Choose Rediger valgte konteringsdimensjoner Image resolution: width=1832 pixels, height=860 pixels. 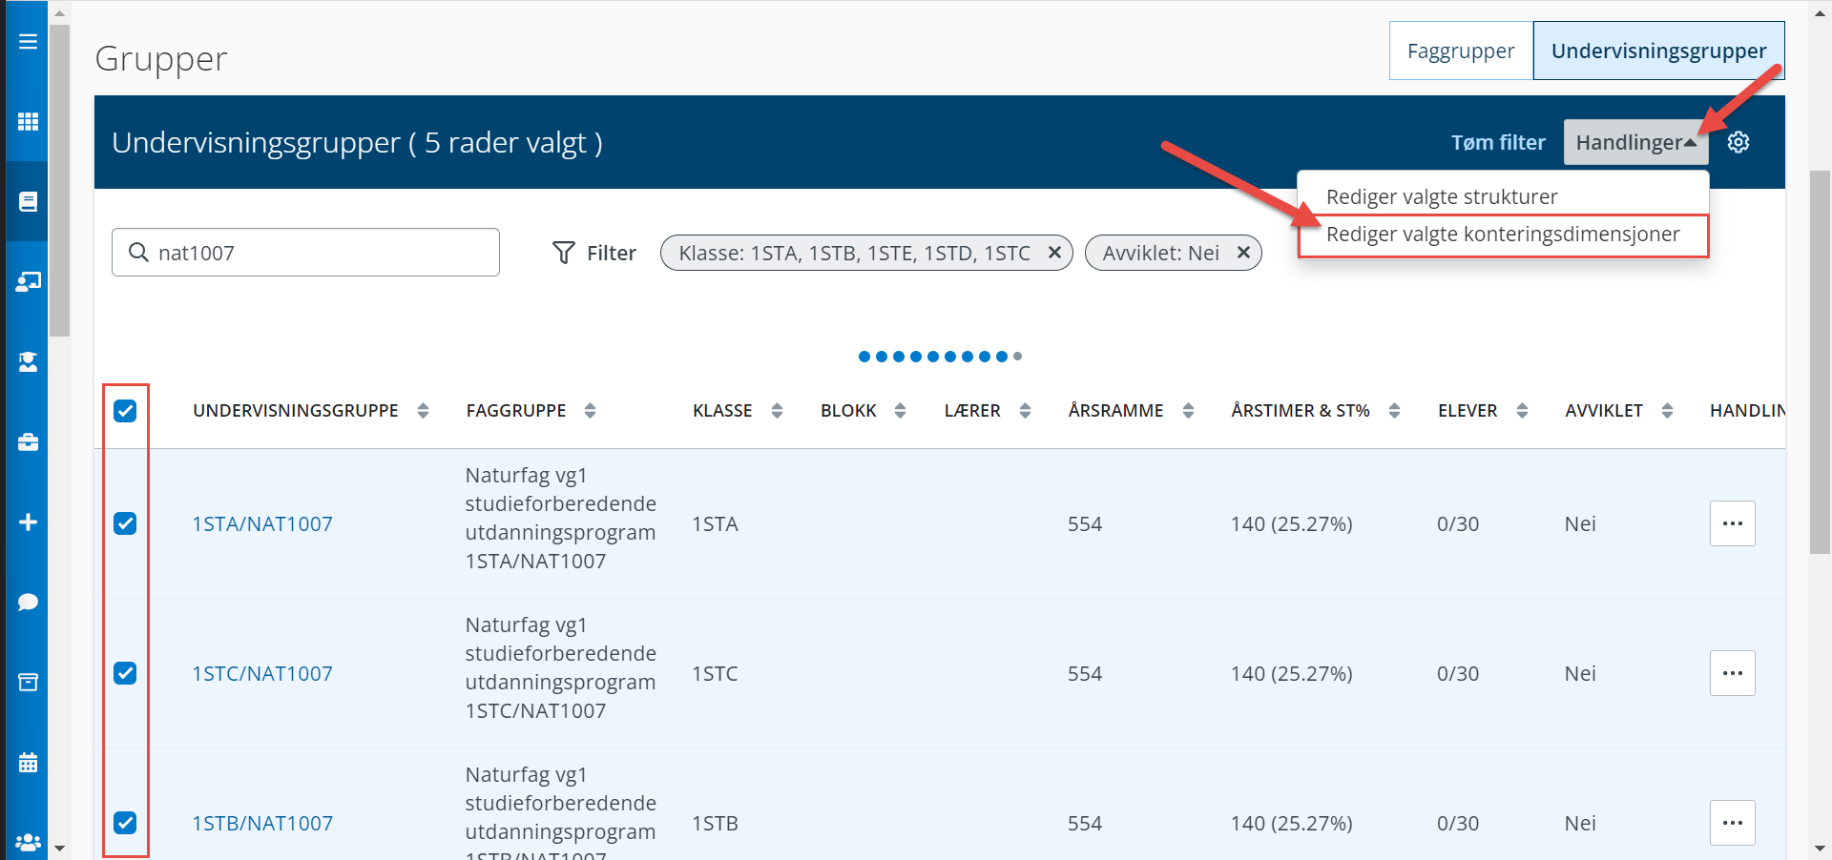pos(1503,235)
